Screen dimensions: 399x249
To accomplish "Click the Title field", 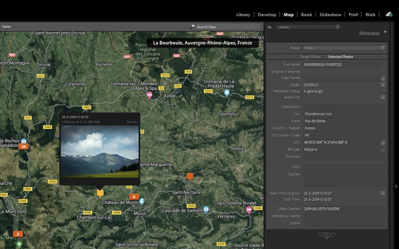I will coord(344,167).
